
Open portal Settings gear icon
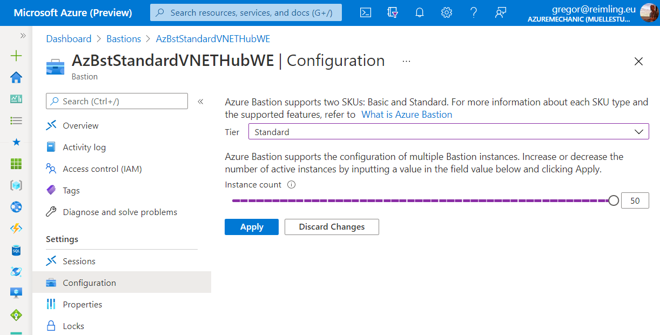[x=447, y=12]
